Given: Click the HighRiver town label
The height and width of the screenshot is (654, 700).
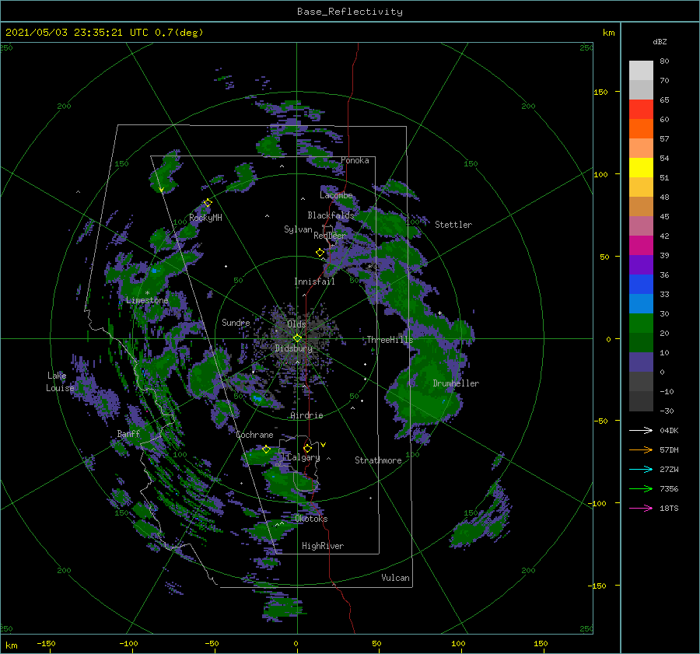Looking at the screenshot, I should point(323,546).
